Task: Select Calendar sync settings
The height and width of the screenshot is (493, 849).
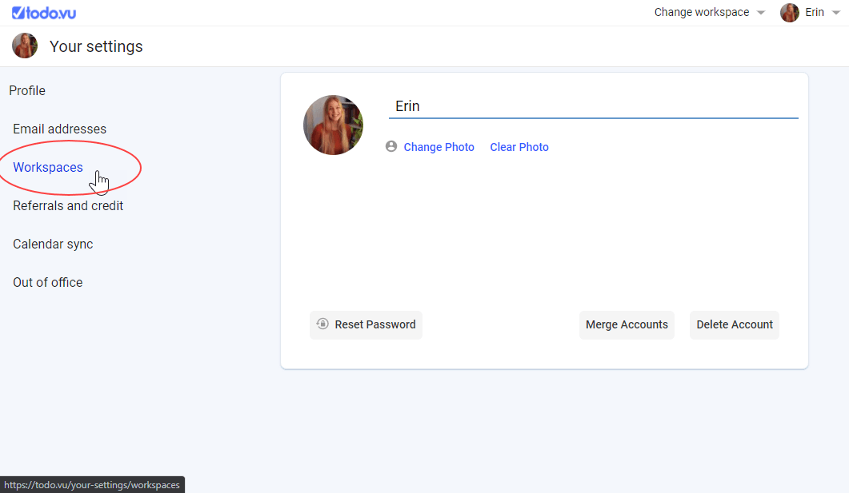Action: (x=53, y=245)
